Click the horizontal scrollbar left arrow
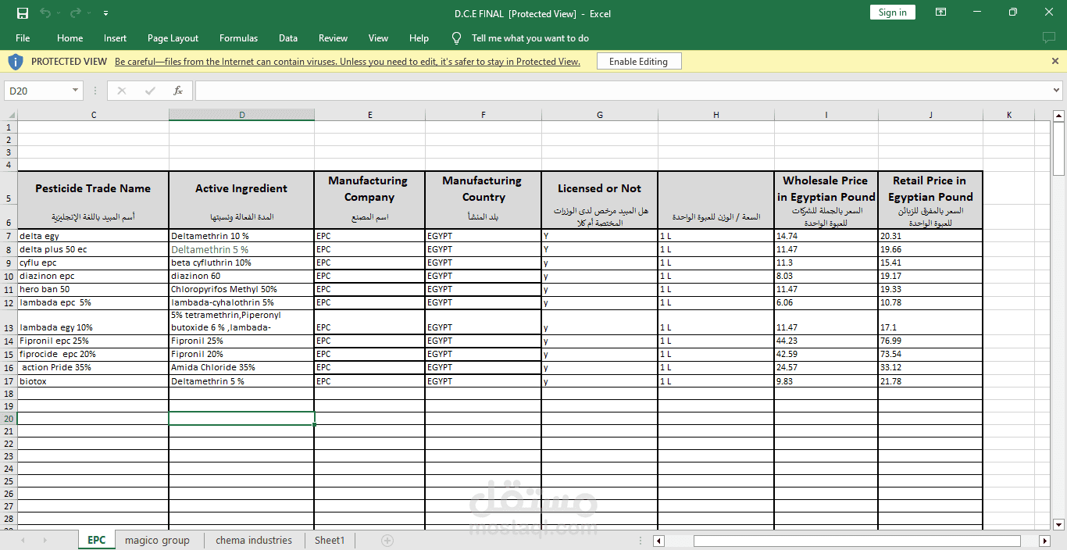 pos(659,541)
